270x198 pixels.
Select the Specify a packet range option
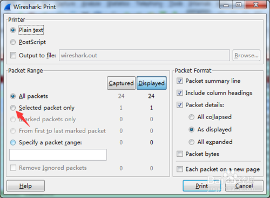click(x=13, y=142)
